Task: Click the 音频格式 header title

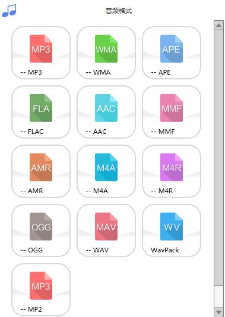Action: tap(119, 11)
